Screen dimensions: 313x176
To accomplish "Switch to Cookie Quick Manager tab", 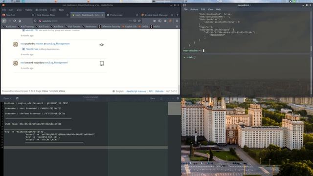I will coord(157,15).
